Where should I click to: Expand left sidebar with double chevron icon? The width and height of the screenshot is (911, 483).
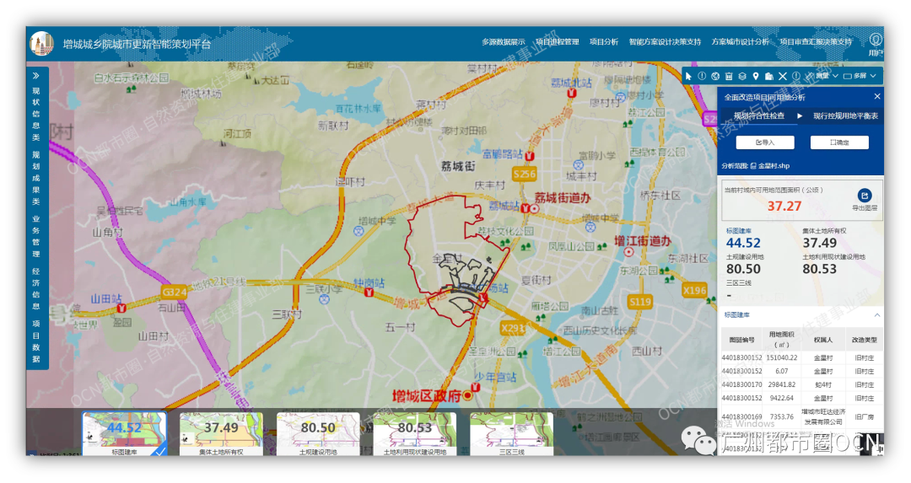[x=36, y=76]
